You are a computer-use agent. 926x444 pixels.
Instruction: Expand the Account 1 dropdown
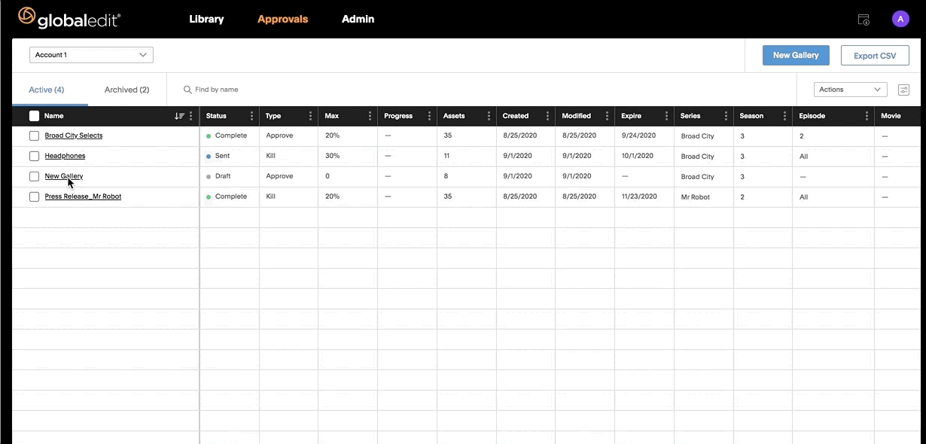click(x=91, y=55)
